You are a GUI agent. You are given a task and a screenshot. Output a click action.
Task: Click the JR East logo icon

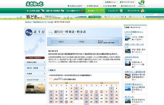coord(141,3)
